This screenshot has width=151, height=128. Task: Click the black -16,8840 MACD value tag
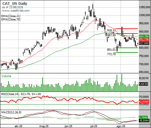pos(144,121)
